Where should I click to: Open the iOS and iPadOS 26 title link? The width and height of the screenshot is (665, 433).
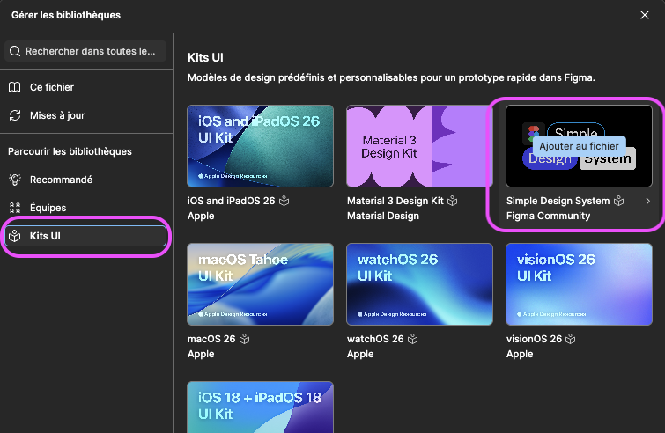[232, 202]
